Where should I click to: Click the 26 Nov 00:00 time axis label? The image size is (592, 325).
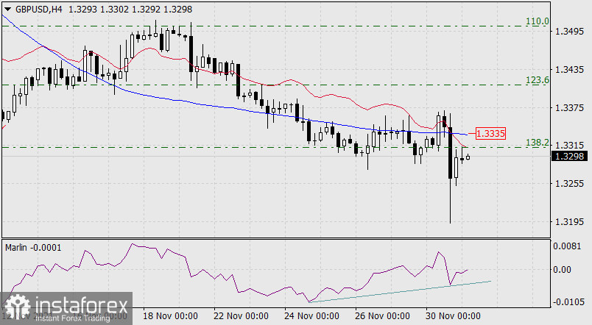(x=383, y=316)
